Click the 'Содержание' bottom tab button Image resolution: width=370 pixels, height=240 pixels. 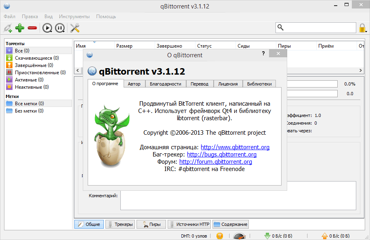click(231, 224)
